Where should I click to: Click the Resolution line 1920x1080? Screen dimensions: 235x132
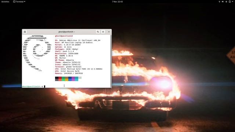(x=66, y=54)
